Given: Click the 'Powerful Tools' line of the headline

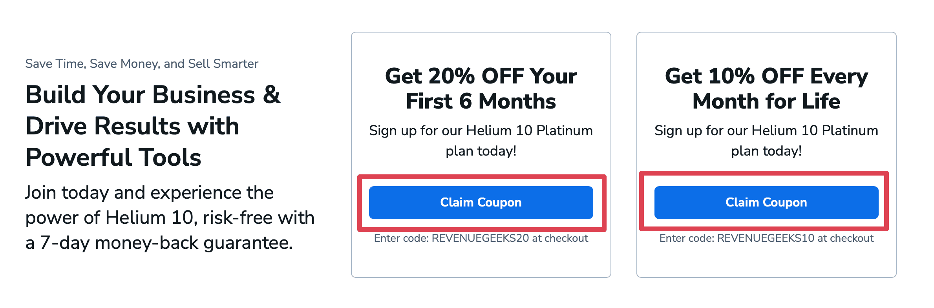Looking at the screenshot, I should (x=113, y=158).
